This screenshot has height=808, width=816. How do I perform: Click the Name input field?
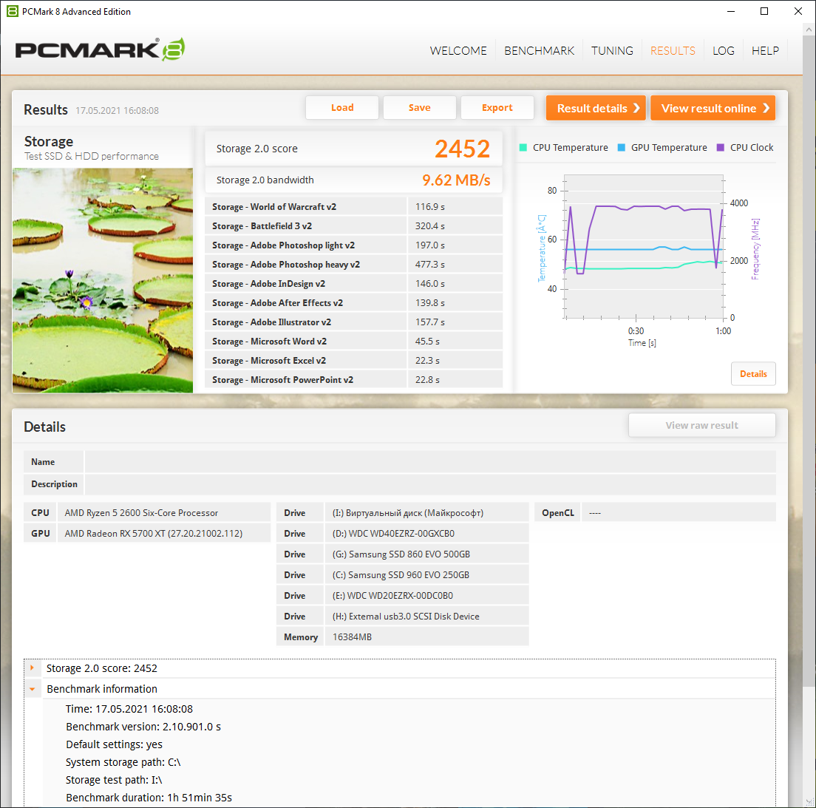[x=430, y=462]
